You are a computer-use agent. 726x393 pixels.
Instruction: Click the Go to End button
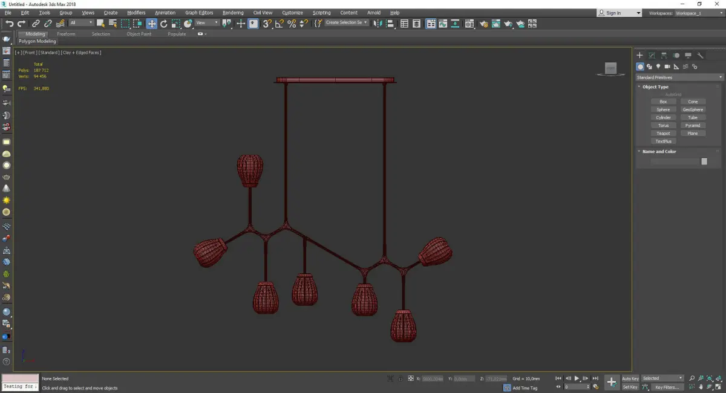(x=596, y=378)
